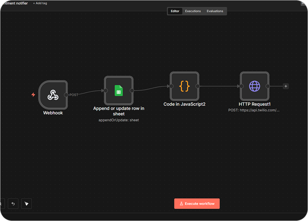Viewport: 308px width, 221px height.
Task: Go to the Evaluations tab
Action: [x=215, y=11]
